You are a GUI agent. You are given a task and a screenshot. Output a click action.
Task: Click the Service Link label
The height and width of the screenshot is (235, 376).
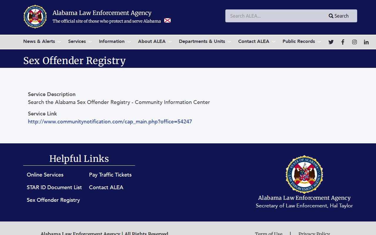42,114
